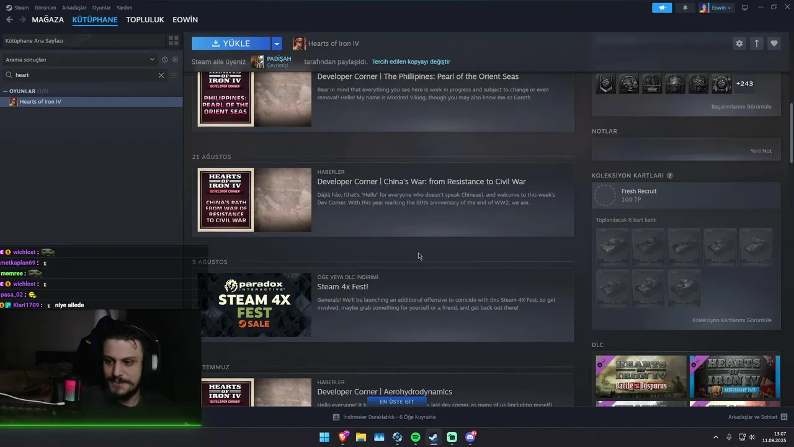The height and width of the screenshot is (447, 794).
Task: Open the Fresh Recruit badge entry
Action: (x=686, y=195)
